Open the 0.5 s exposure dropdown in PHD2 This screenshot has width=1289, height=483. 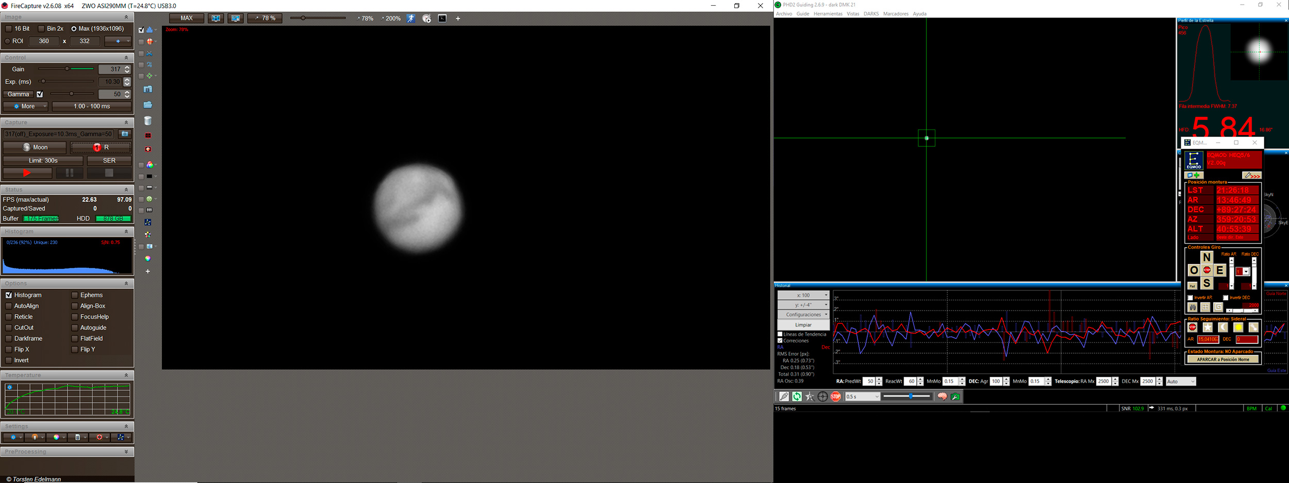862,396
